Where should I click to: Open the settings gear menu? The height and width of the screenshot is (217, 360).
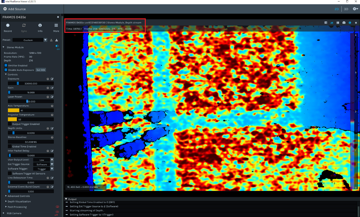pos(355,9)
